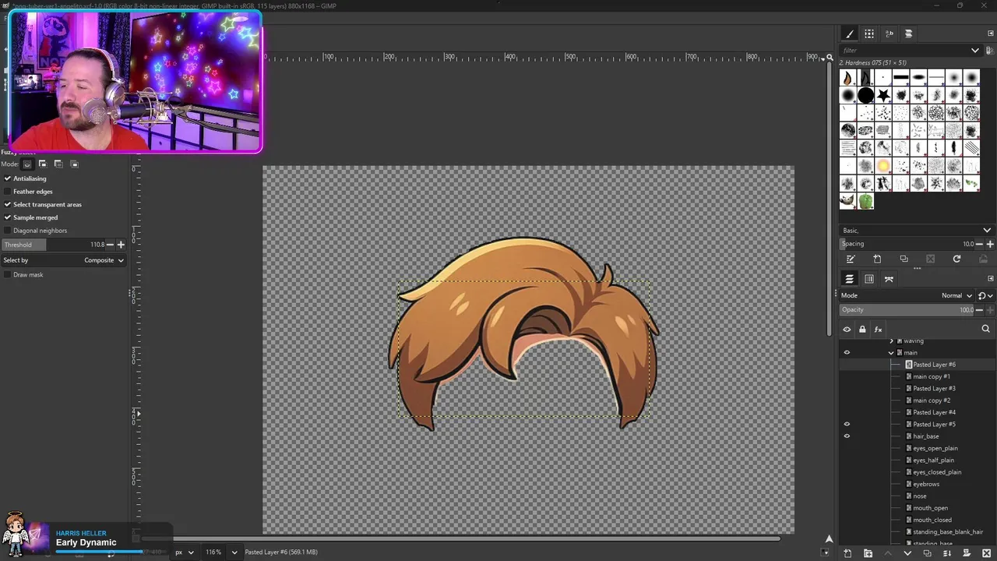Image resolution: width=997 pixels, height=561 pixels.
Task: Click the Edit brush icon
Action: coord(851,259)
